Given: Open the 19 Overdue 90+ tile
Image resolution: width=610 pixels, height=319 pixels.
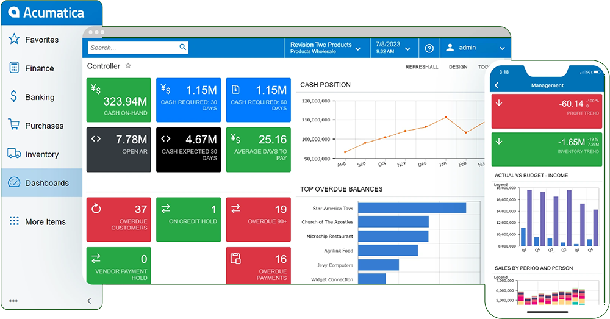Looking at the screenshot, I should [x=258, y=220].
